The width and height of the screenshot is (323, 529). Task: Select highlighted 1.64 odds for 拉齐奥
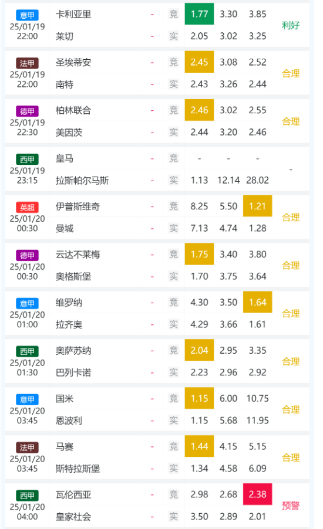(x=257, y=302)
